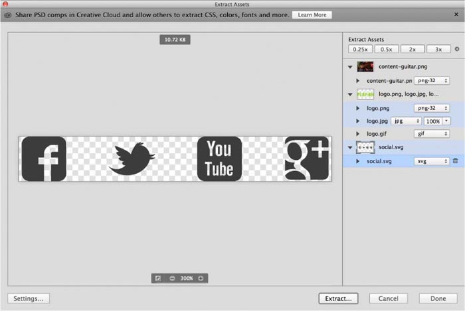Collapse the logo.png, logo.jpg group

point(350,94)
